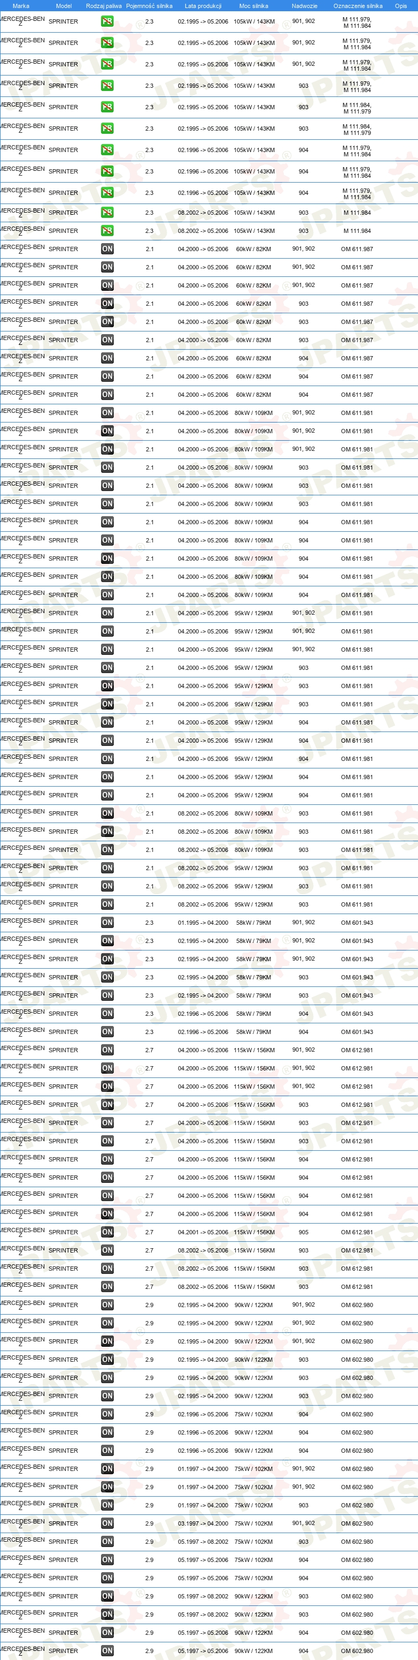Select 'M 111.979, M 111.984' in first row
The height and width of the screenshot is (1660, 418).
pyautogui.click(x=357, y=22)
